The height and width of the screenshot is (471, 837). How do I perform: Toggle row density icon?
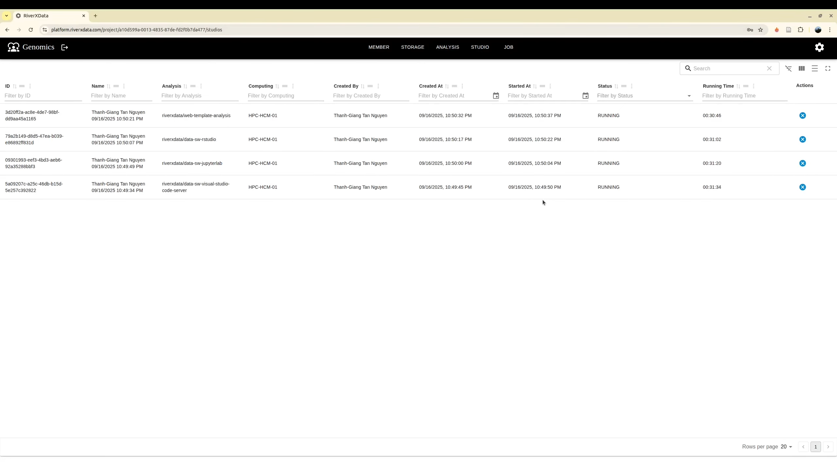tap(814, 68)
